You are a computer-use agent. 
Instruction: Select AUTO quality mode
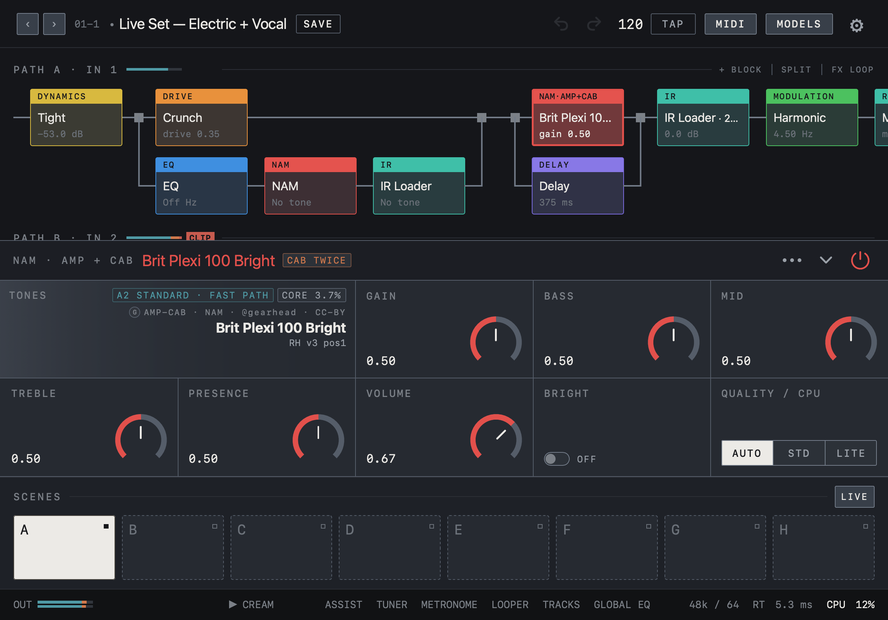747,453
